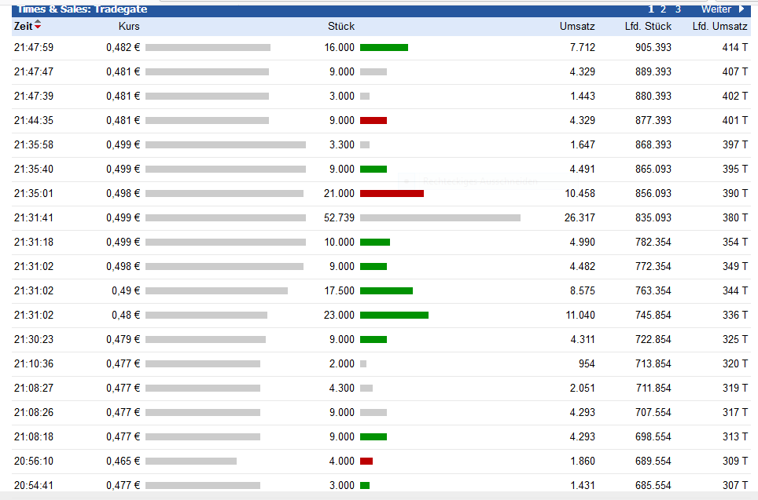The width and height of the screenshot is (758, 500).
Task: Click the green volume bar at 21:47:59
Action: 384,48
